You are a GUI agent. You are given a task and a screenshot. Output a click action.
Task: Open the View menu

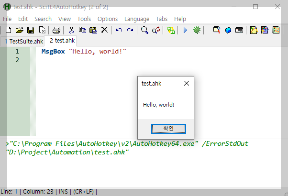coord(65,19)
